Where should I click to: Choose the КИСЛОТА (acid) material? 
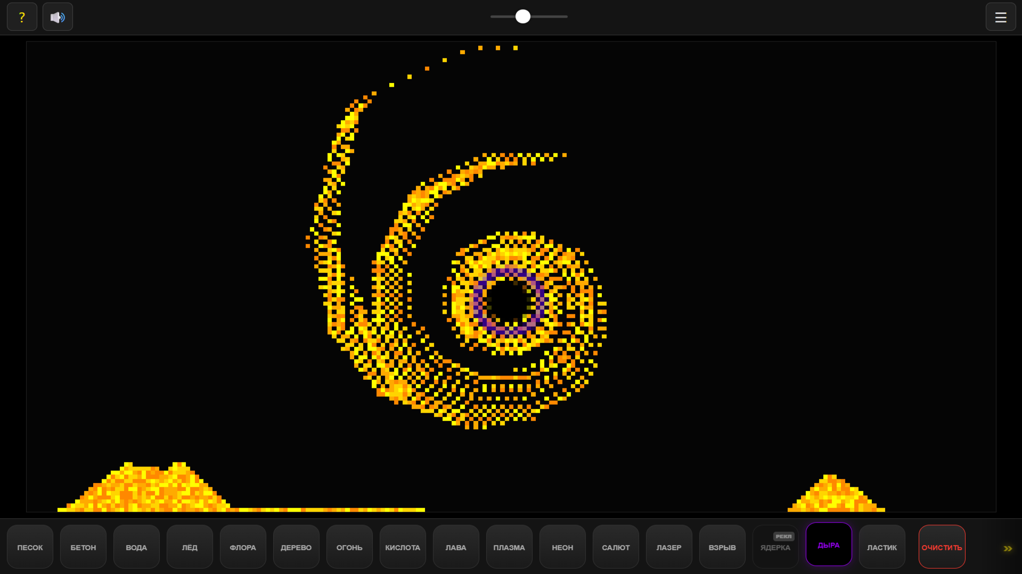pyautogui.click(x=402, y=547)
